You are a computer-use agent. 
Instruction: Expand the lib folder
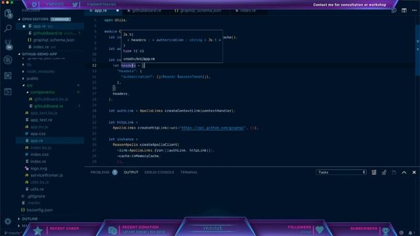tap(29, 64)
